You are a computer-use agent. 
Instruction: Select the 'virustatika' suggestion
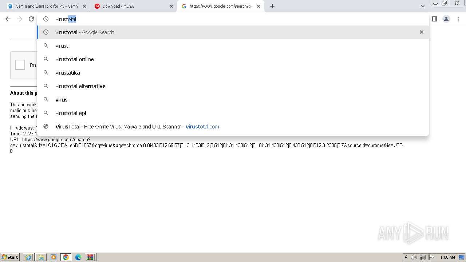tap(233, 73)
